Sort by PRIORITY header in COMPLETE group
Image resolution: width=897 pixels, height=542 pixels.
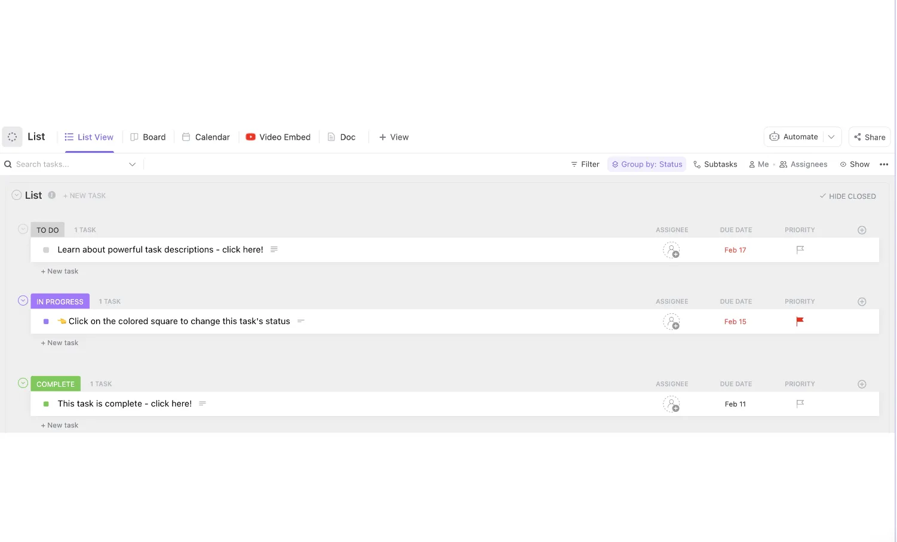pyautogui.click(x=800, y=384)
